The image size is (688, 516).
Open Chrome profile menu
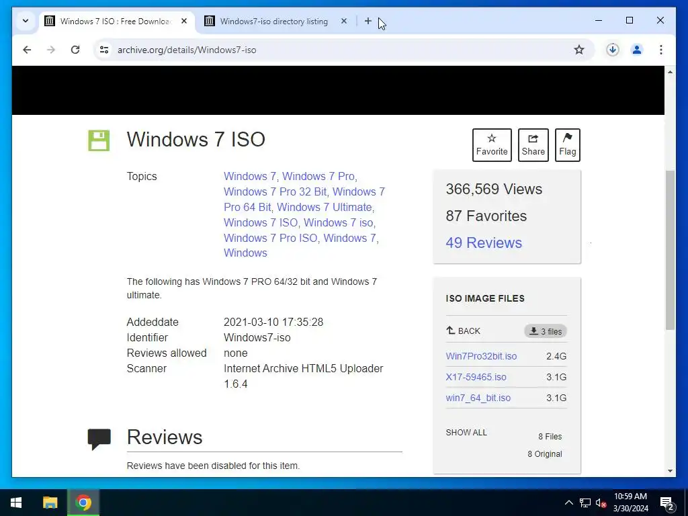(x=637, y=50)
